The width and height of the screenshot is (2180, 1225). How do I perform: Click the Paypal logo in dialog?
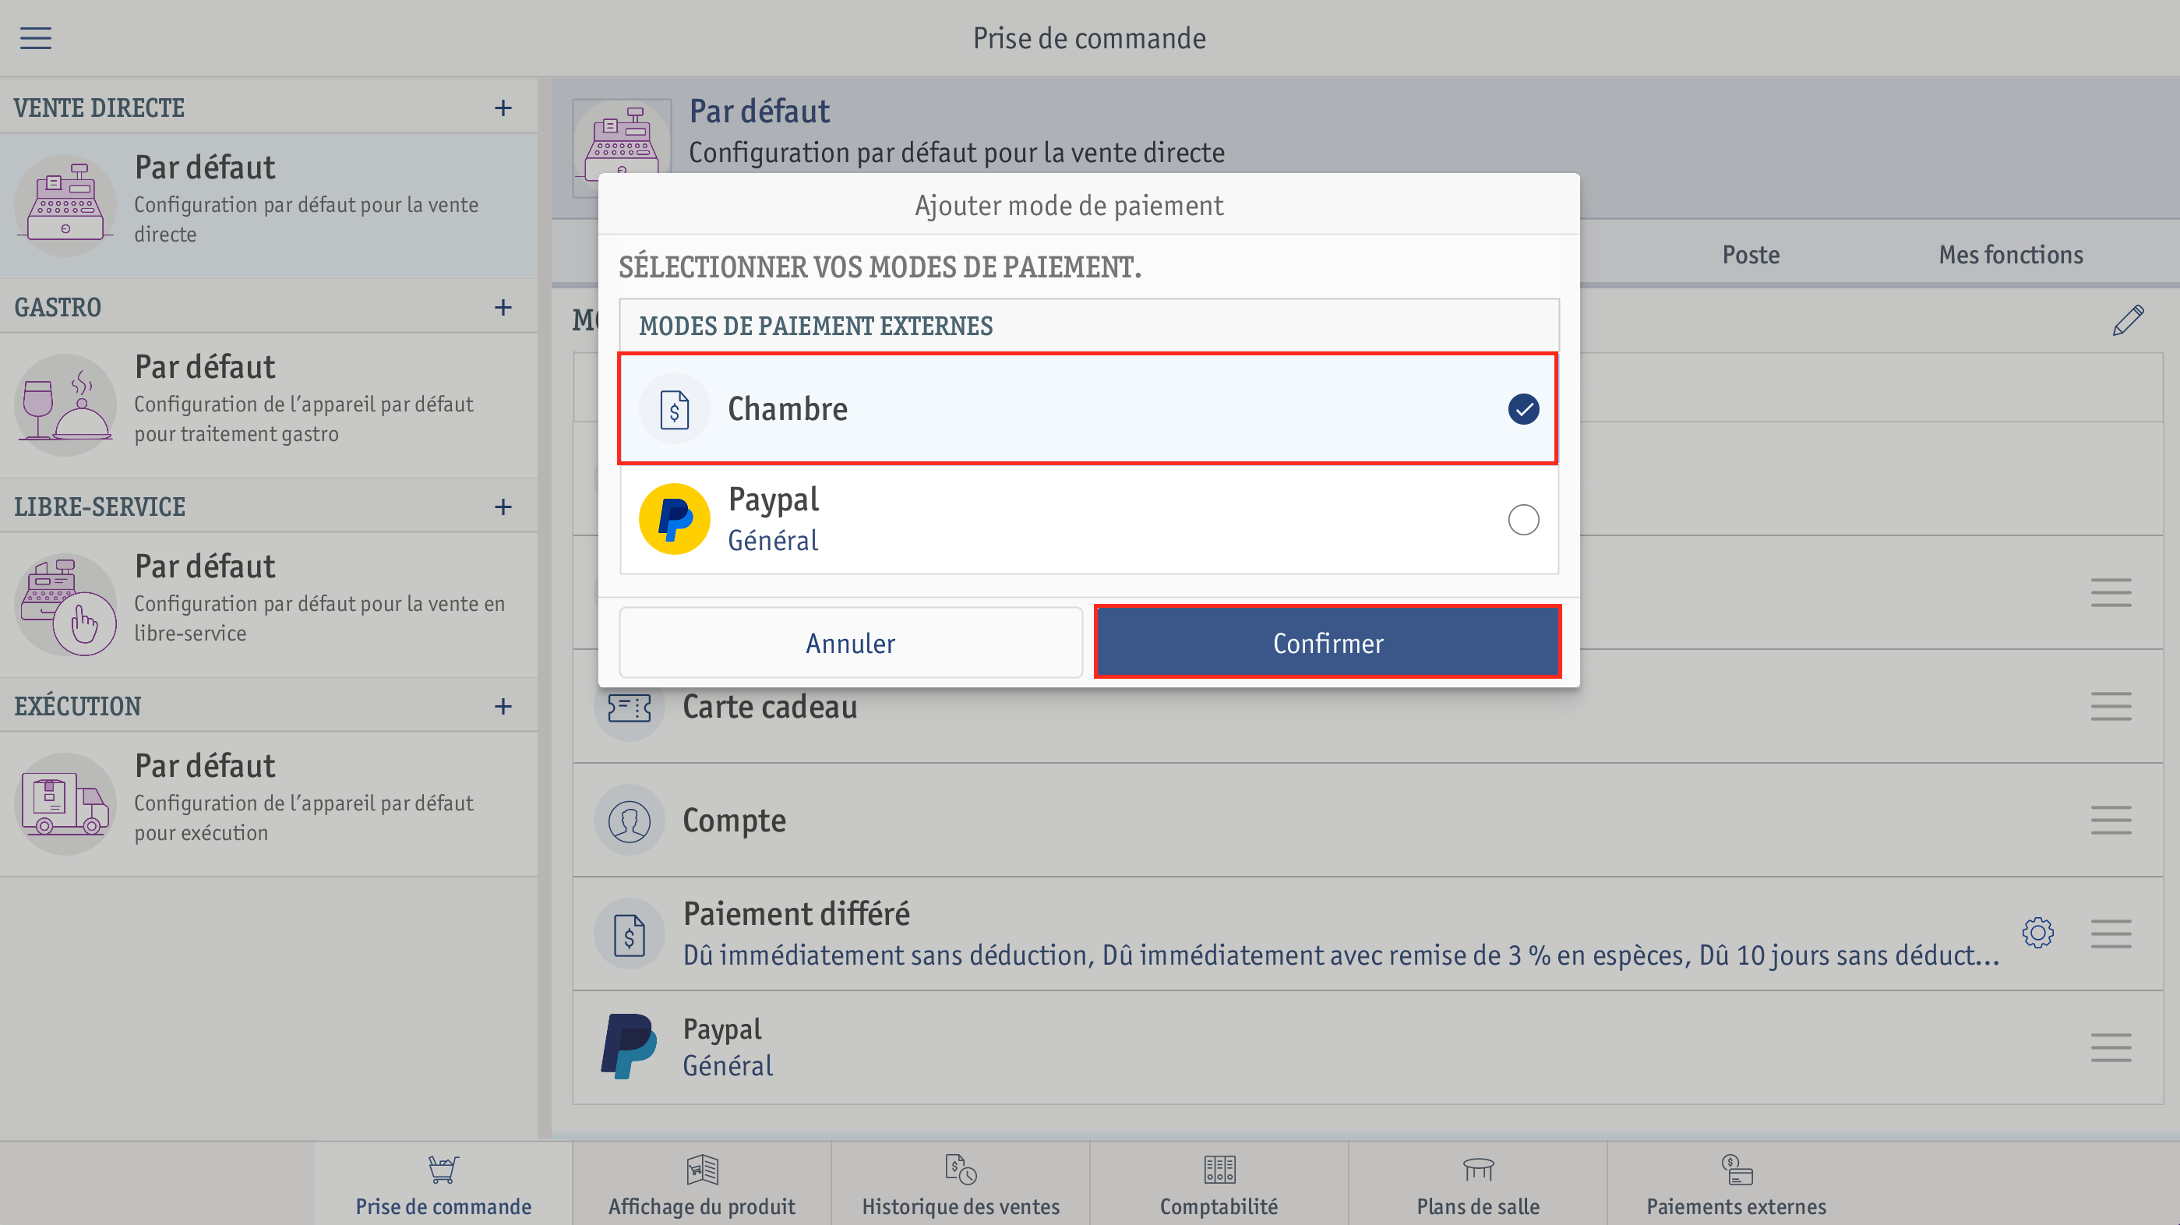point(675,519)
